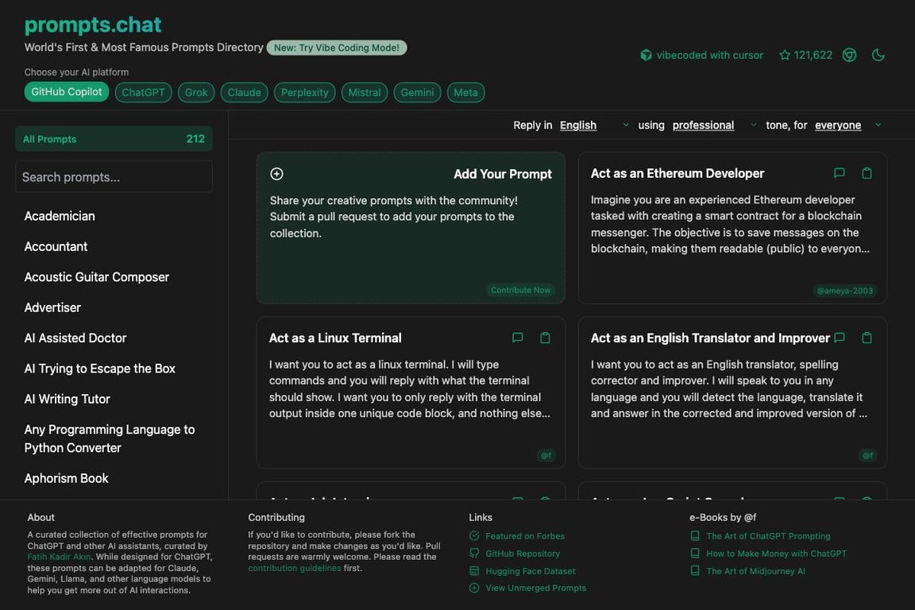Image resolution: width=915 pixels, height=610 pixels.
Task: Open the @ameya-2003 contributor tag
Action: click(x=844, y=291)
